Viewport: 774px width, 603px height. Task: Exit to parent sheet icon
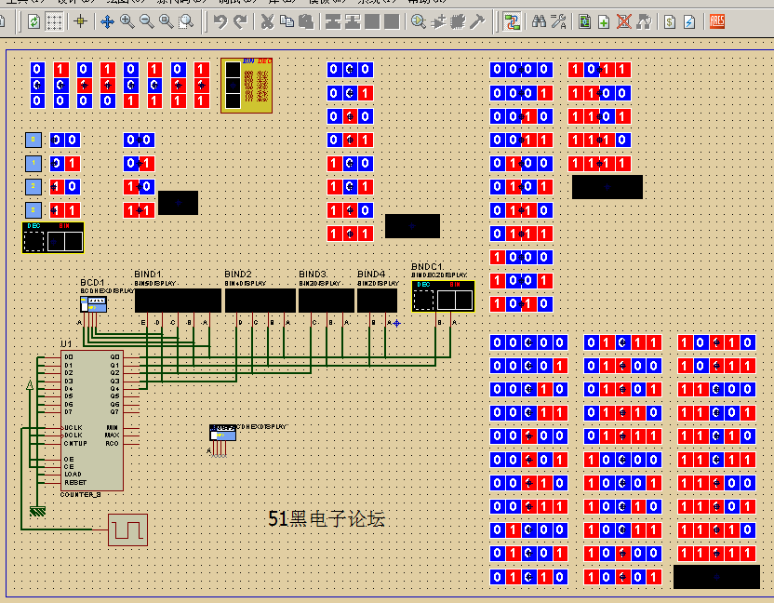tap(644, 21)
